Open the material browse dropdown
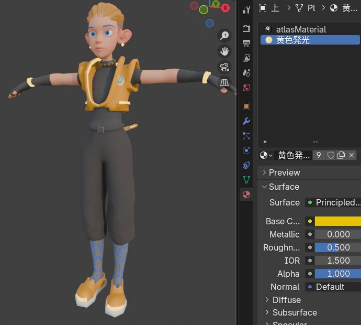The image size is (361, 325). pyautogui.click(x=266, y=155)
